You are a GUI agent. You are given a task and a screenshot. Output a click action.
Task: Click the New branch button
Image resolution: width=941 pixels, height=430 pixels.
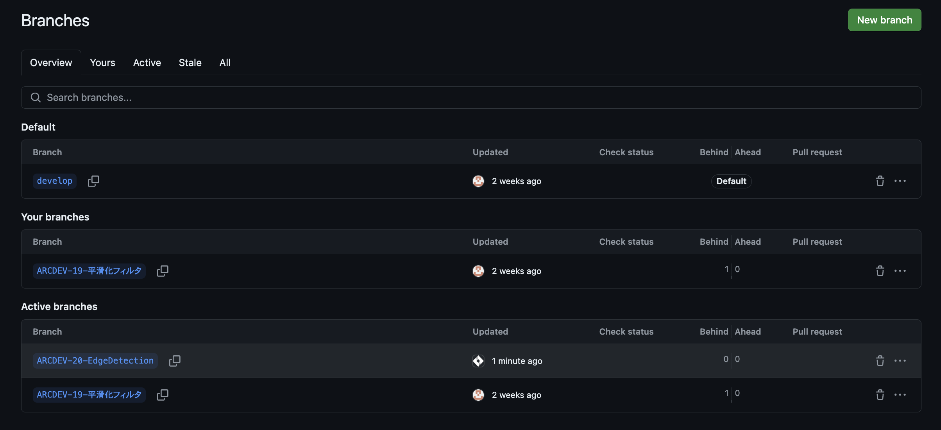[884, 20]
